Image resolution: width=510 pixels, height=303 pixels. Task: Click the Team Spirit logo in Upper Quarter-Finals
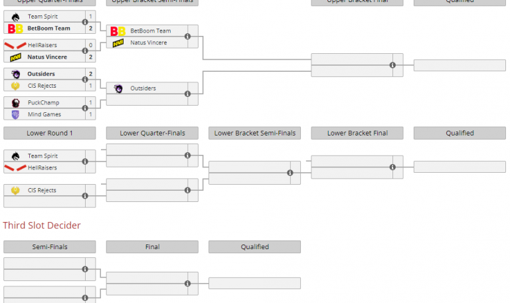[15, 16]
